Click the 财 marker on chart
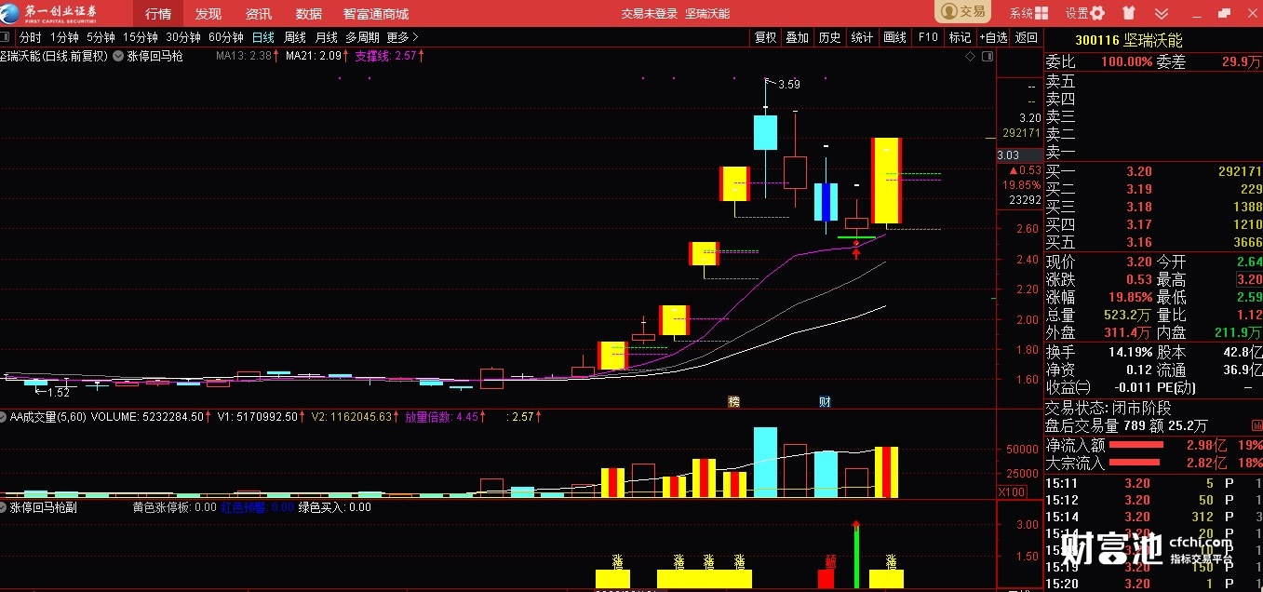1263x592 pixels. click(x=825, y=401)
